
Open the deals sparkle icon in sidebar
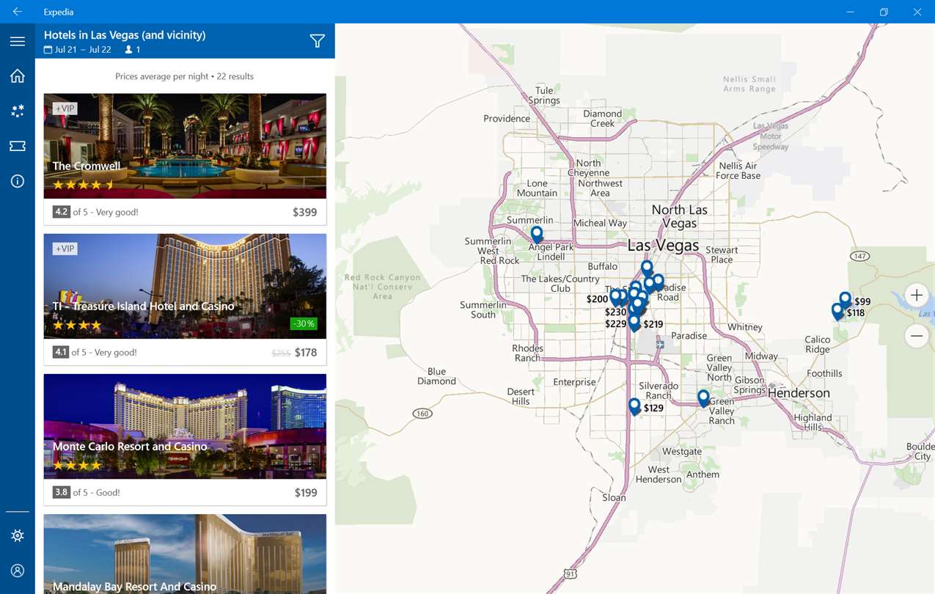[18, 111]
